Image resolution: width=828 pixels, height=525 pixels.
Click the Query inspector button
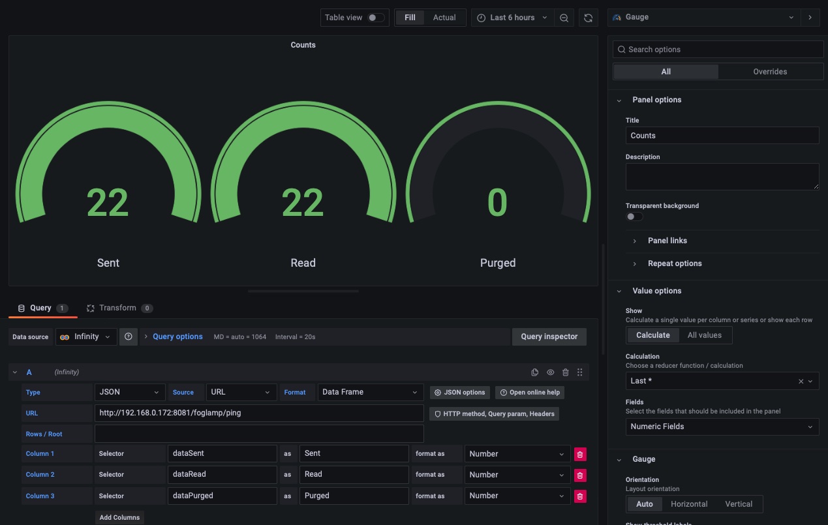coord(549,337)
